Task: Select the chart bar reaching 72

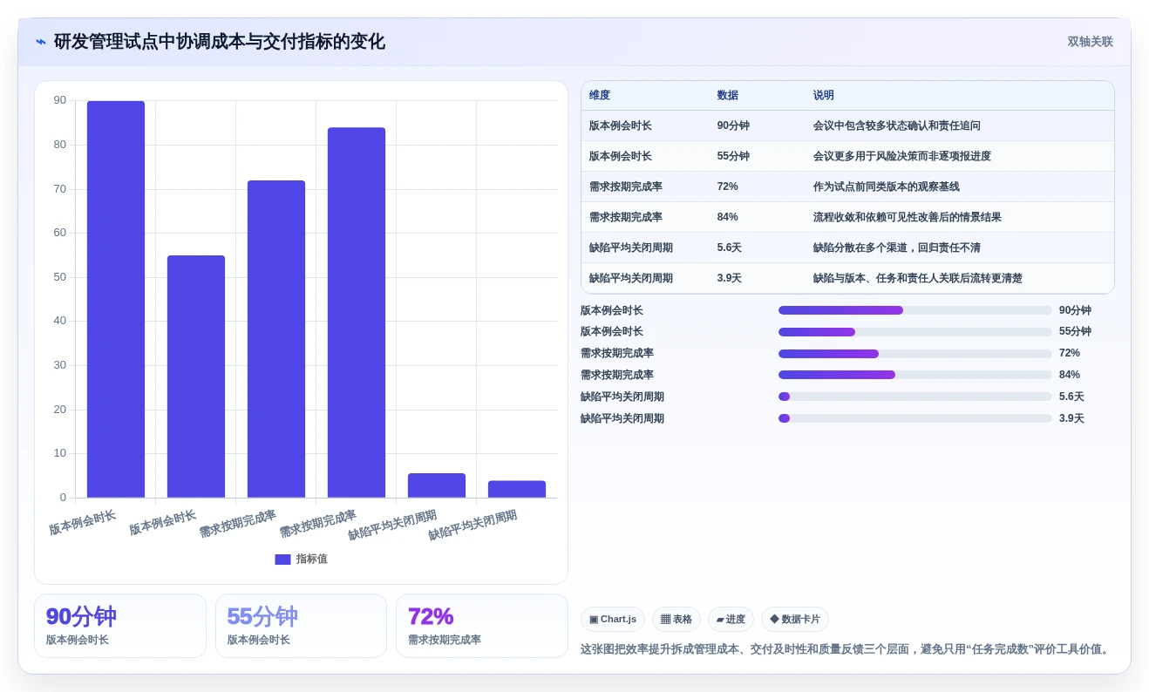Action: [276, 339]
